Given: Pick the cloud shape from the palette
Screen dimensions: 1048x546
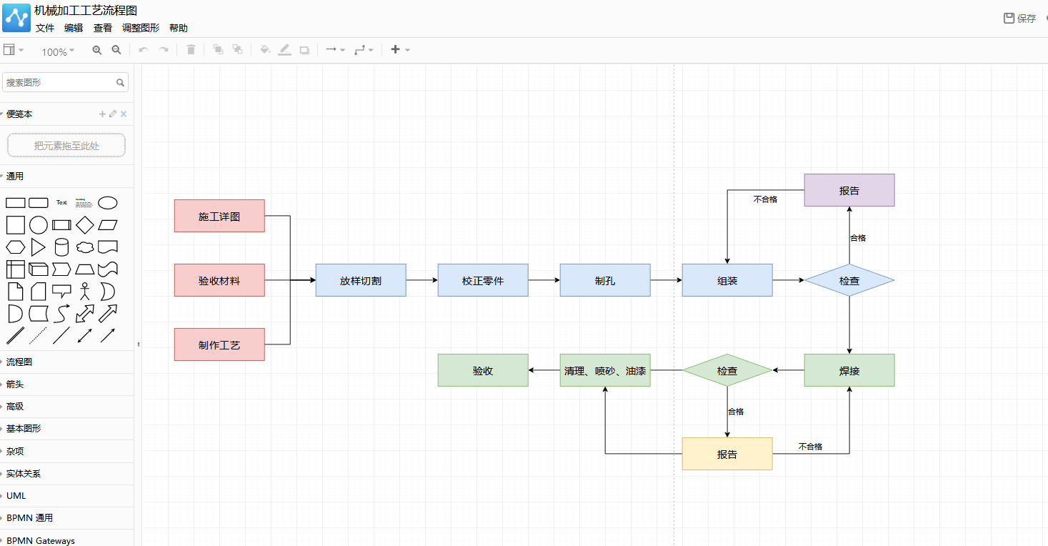Looking at the screenshot, I should (x=85, y=247).
